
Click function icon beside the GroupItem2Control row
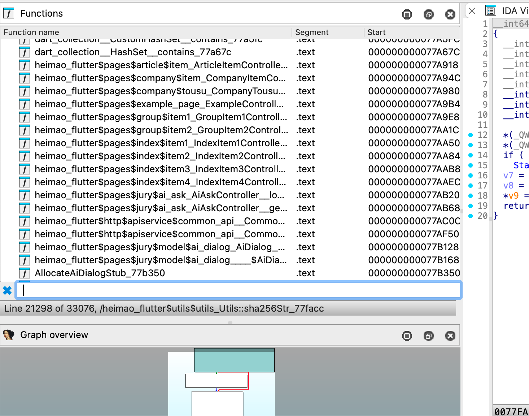24,130
